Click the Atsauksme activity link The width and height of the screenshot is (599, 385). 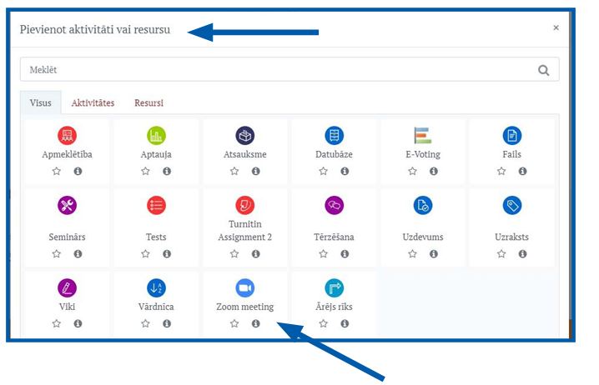click(244, 154)
